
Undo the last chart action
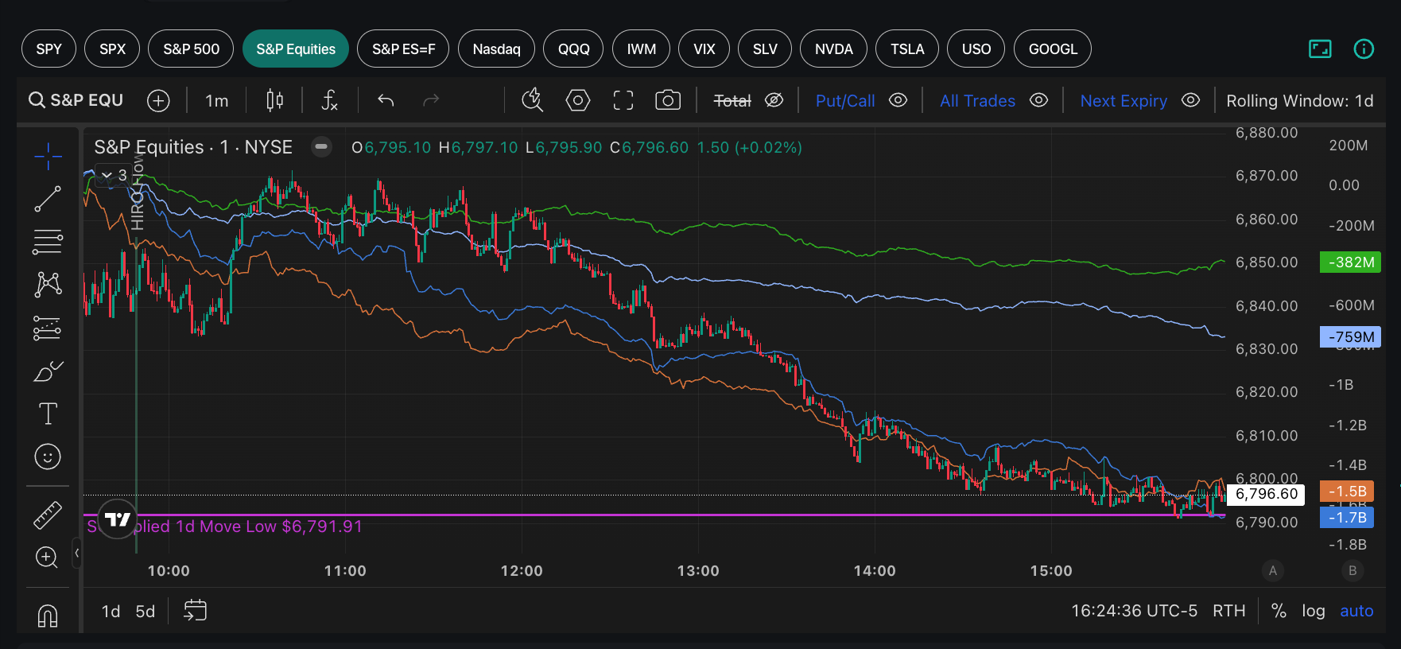(x=386, y=100)
